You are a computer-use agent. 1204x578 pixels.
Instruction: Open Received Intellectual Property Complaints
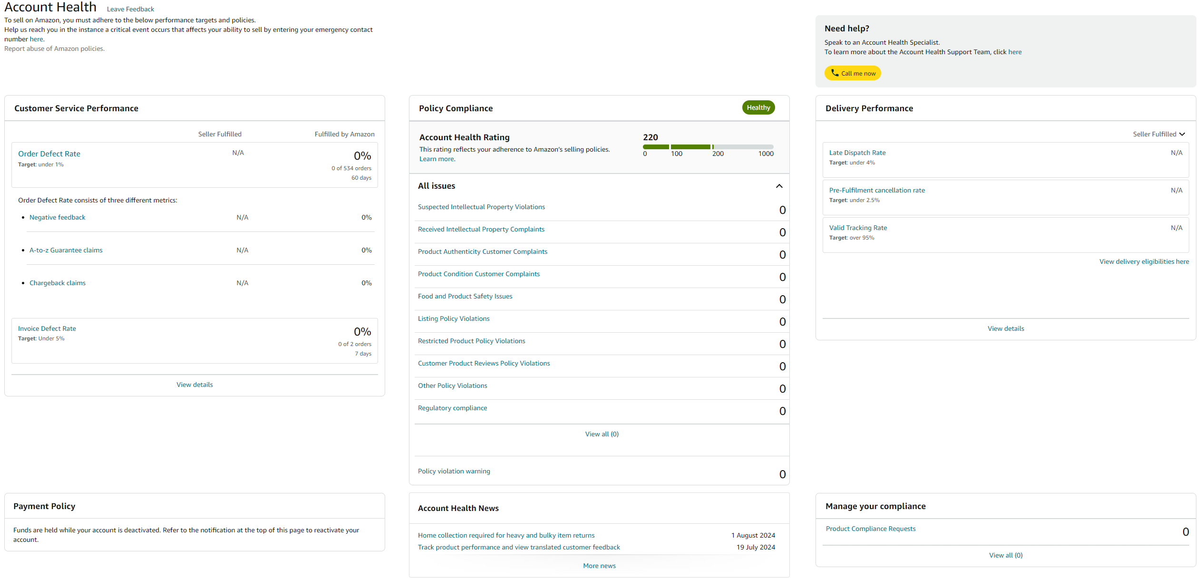coord(481,229)
